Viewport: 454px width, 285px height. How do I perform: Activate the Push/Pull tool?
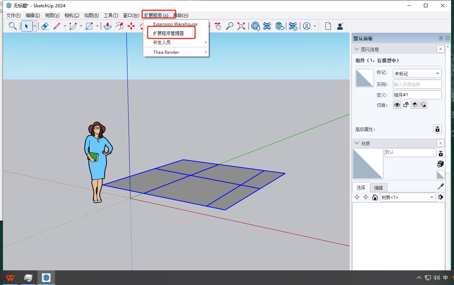(x=108, y=26)
